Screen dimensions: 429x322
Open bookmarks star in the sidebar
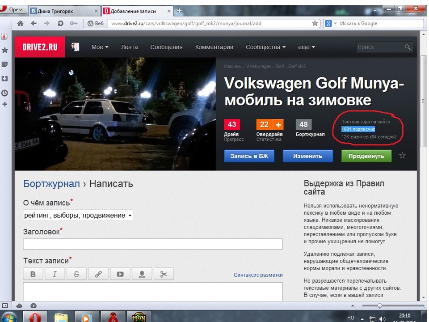point(4,50)
